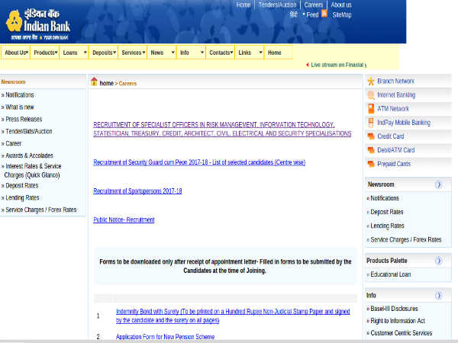This screenshot has height=343, width=458.
Task: Open Recruitment of Specialist Officers link
Action: 222,129
